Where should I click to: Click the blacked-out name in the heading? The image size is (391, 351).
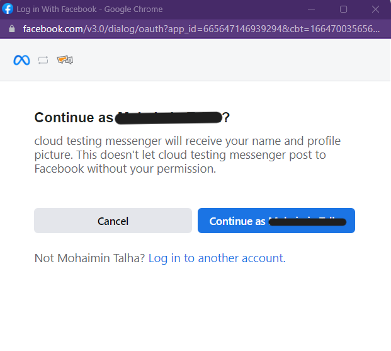pyautogui.click(x=169, y=118)
